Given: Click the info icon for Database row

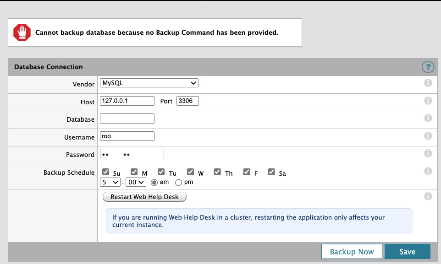Looking at the screenshot, I should coord(428,118).
